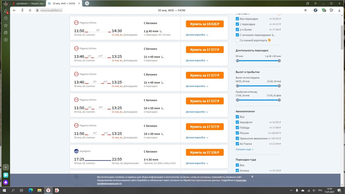The image size is (345, 194).
Task: Switch to купибилет Яндекс search tab
Action: tap(28, 3)
